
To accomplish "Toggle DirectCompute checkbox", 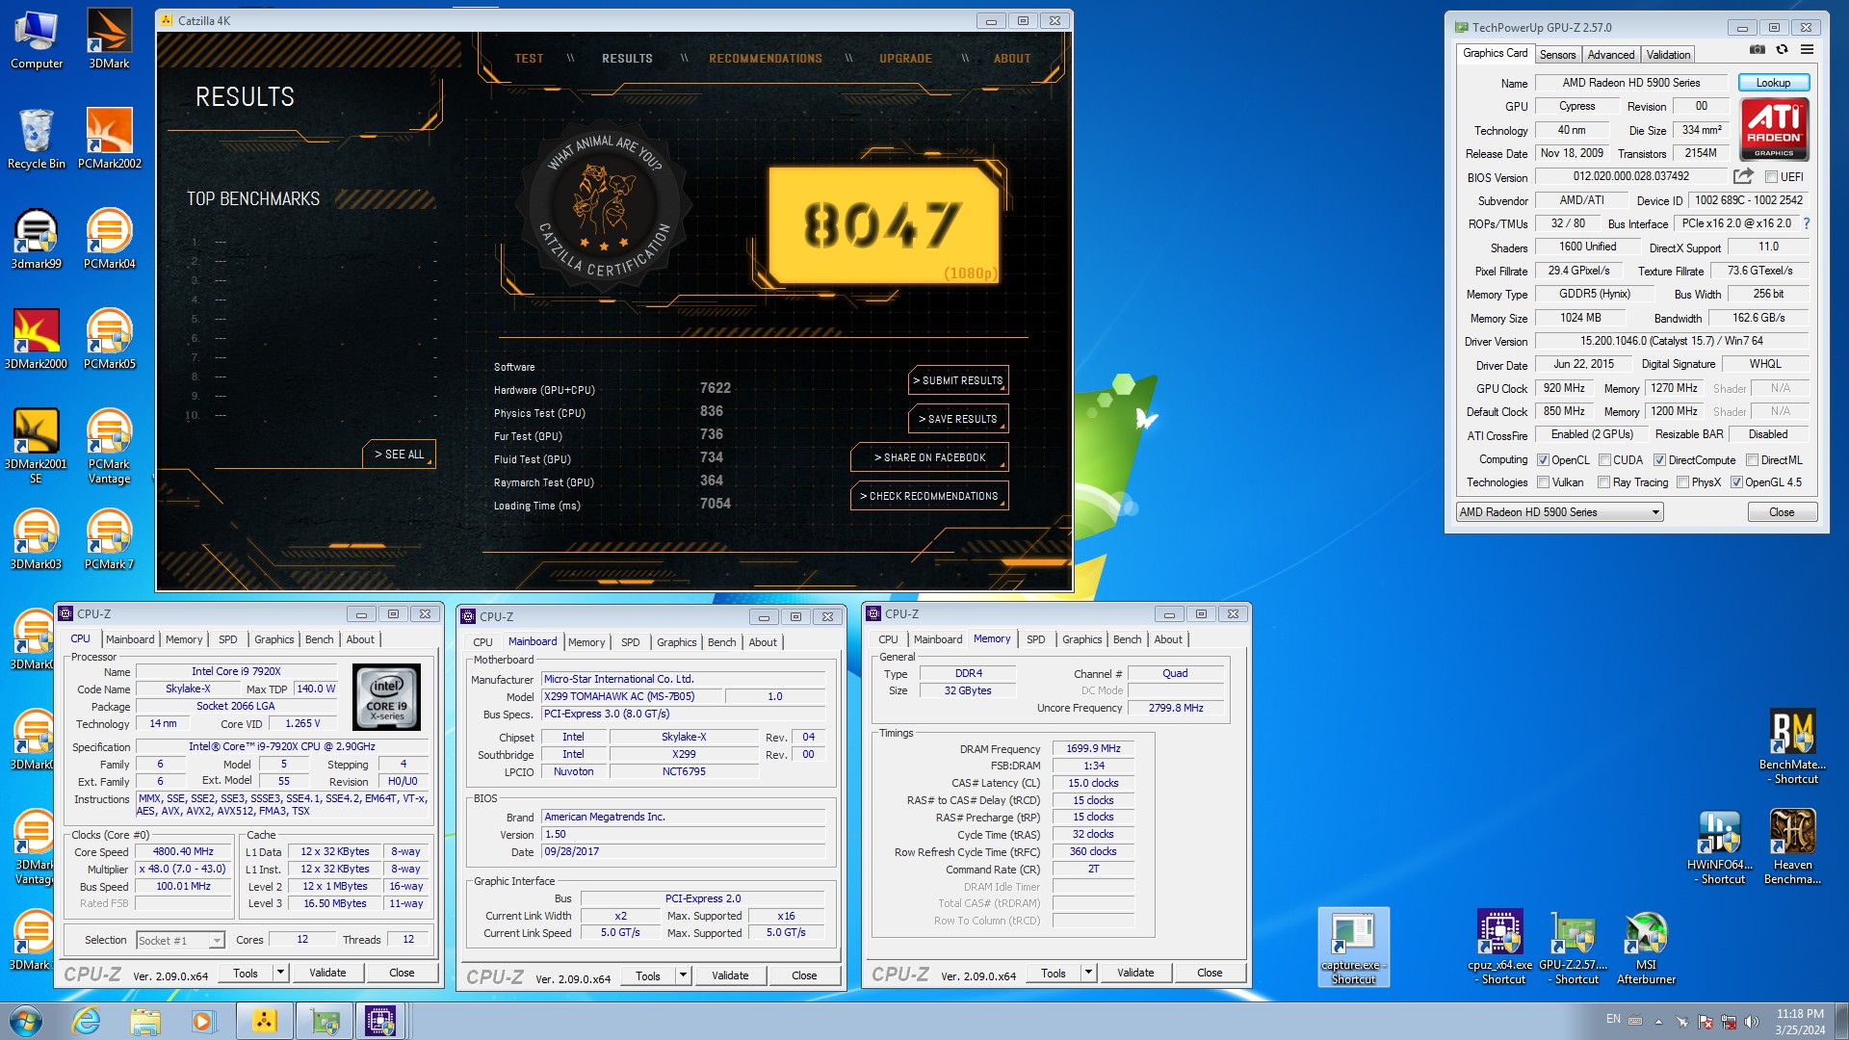I will point(1659,460).
